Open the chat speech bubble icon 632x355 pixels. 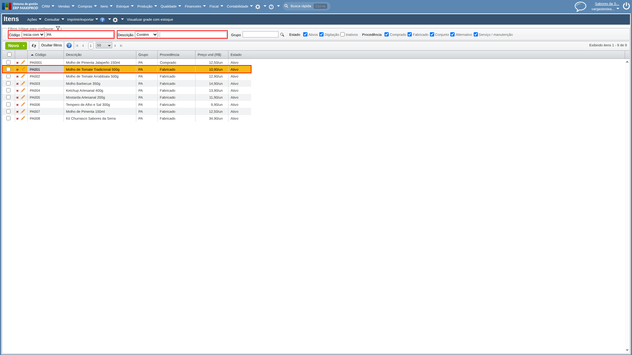pos(580,7)
